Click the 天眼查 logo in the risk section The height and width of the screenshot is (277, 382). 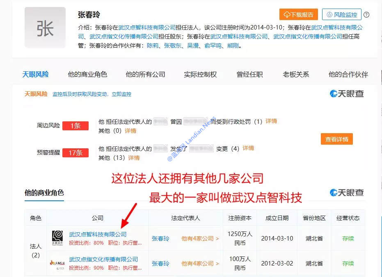pos(347,93)
